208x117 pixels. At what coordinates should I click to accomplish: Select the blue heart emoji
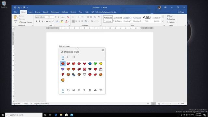90,64
